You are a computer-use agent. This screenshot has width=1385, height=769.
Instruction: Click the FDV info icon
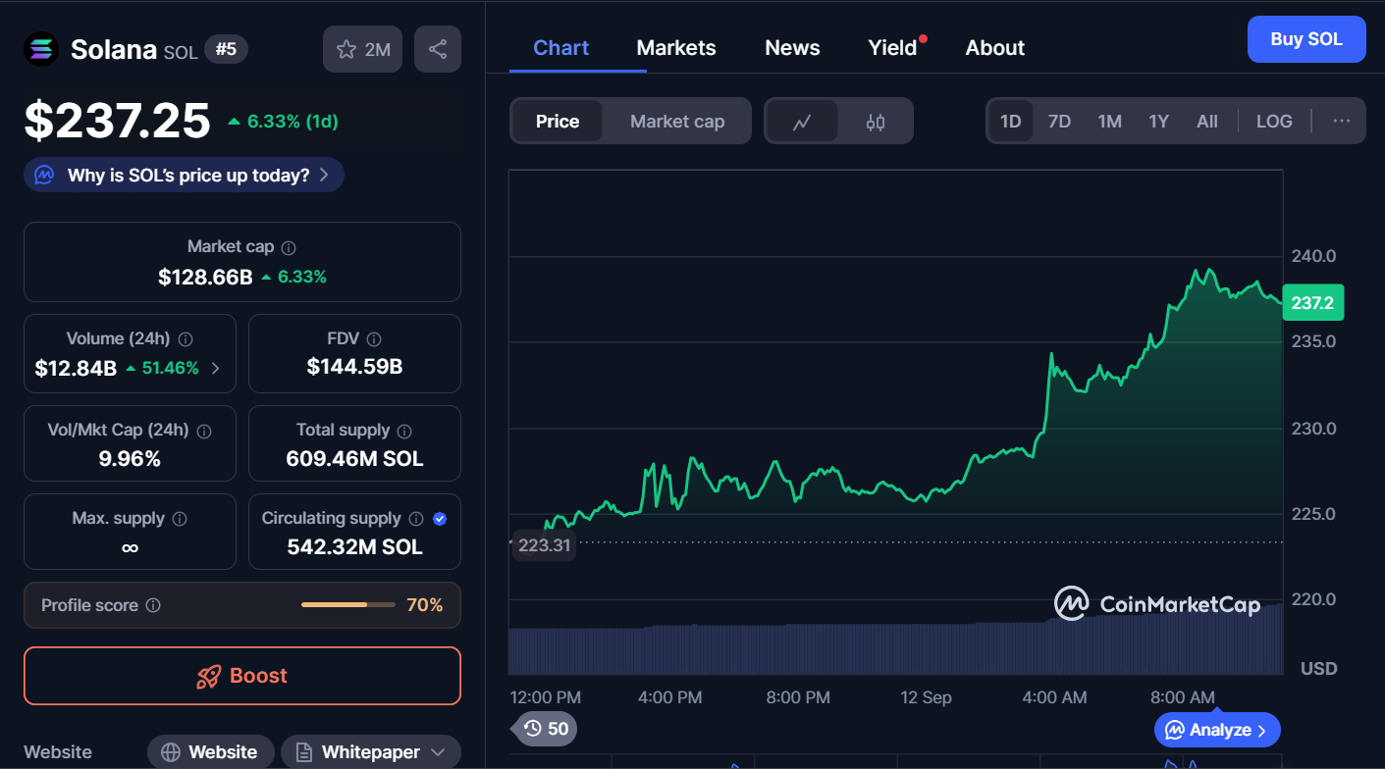(374, 339)
